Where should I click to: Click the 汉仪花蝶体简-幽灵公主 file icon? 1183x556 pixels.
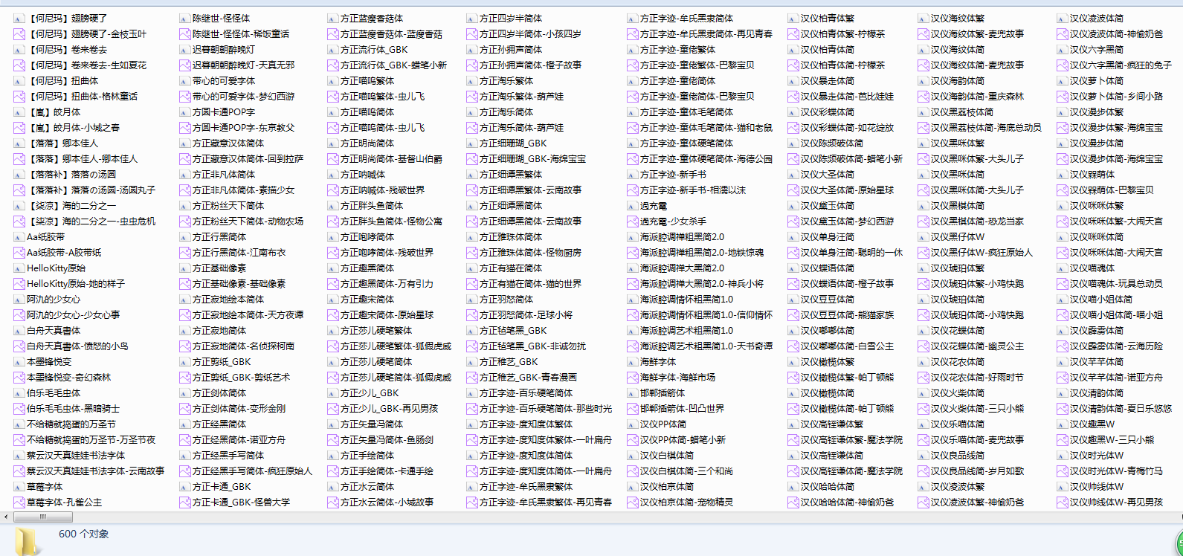[x=923, y=346]
